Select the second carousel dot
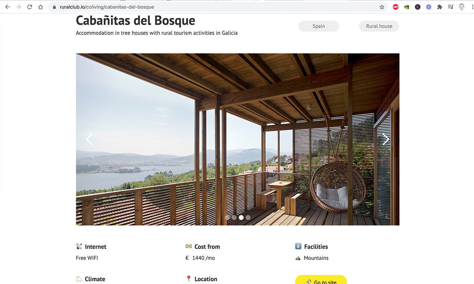474x284 pixels. coord(234,217)
